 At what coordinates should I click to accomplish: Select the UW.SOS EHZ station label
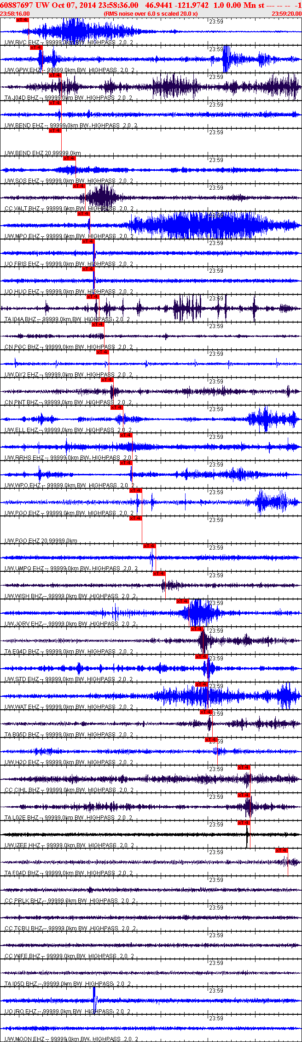pyautogui.click(x=69, y=180)
